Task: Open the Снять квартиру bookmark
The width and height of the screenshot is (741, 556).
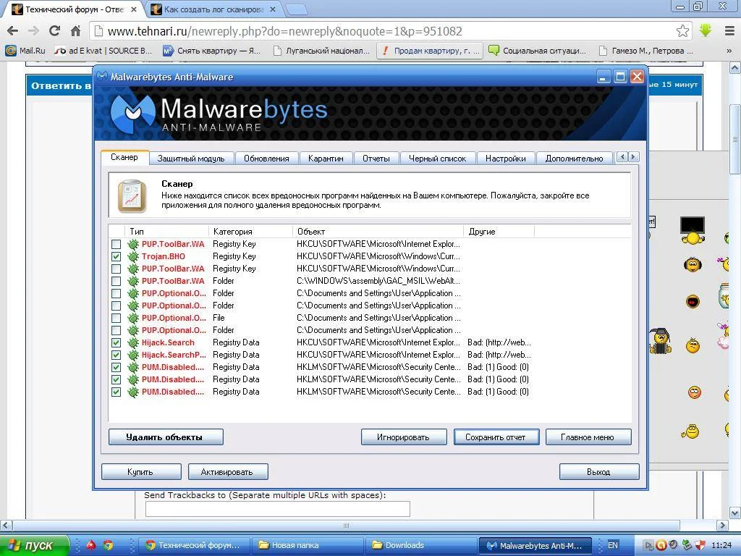Action: 211,51
